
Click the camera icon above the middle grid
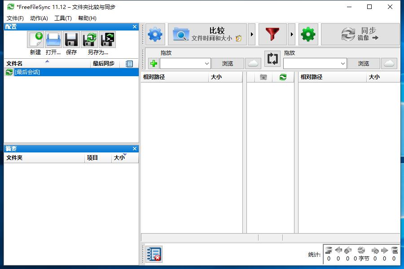[263, 77]
